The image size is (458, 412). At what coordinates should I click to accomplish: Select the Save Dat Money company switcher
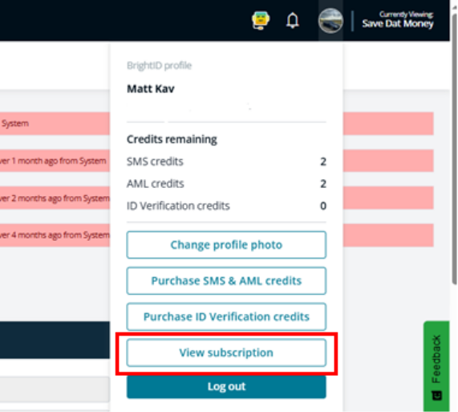pyautogui.click(x=398, y=23)
